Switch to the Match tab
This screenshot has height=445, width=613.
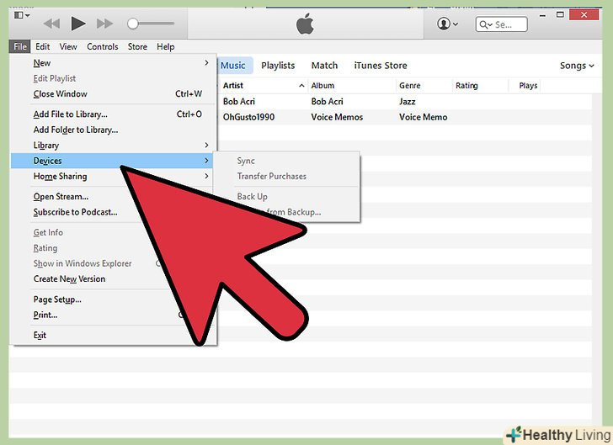pos(324,66)
